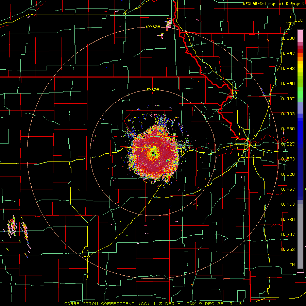Select the 0.253 legend value

(288, 250)
